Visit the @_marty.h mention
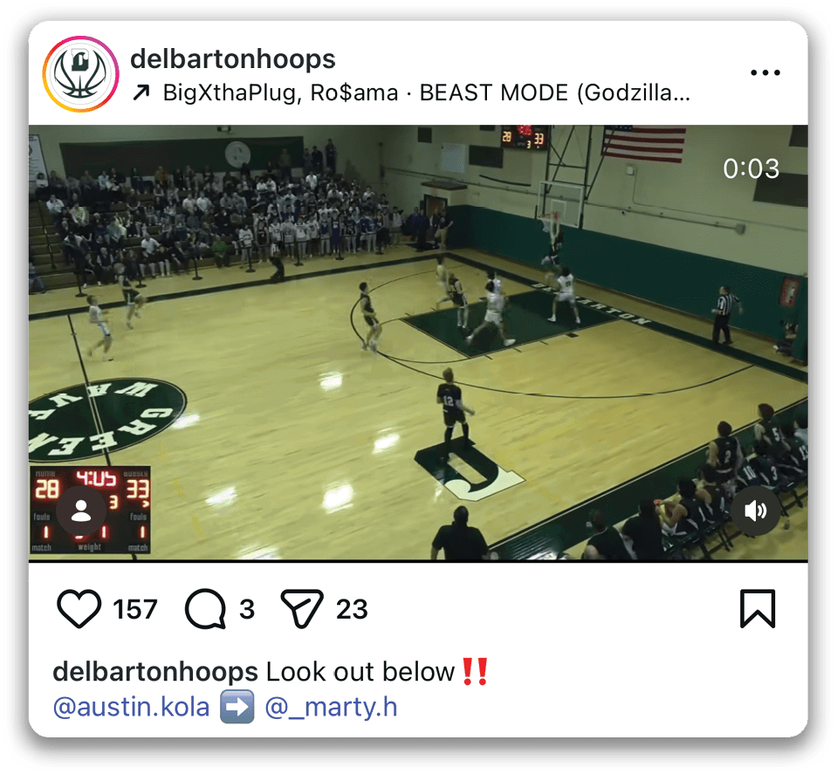Image resolution: width=837 pixels, height=774 pixels. [331, 707]
